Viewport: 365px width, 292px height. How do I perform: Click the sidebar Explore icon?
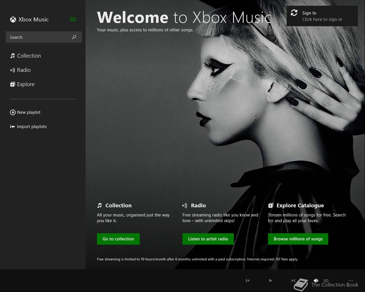13,84
